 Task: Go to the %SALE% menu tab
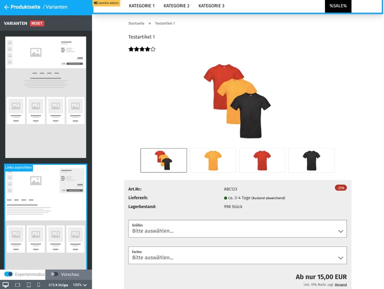pos(338,6)
